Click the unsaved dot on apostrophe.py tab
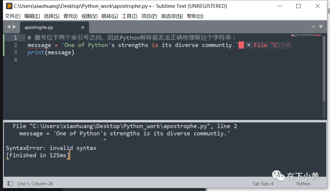 click(83, 27)
